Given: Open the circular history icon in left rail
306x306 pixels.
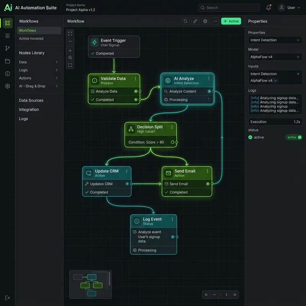Looking at the screenshot, I should pyautogui.click(x=7, y=73).
